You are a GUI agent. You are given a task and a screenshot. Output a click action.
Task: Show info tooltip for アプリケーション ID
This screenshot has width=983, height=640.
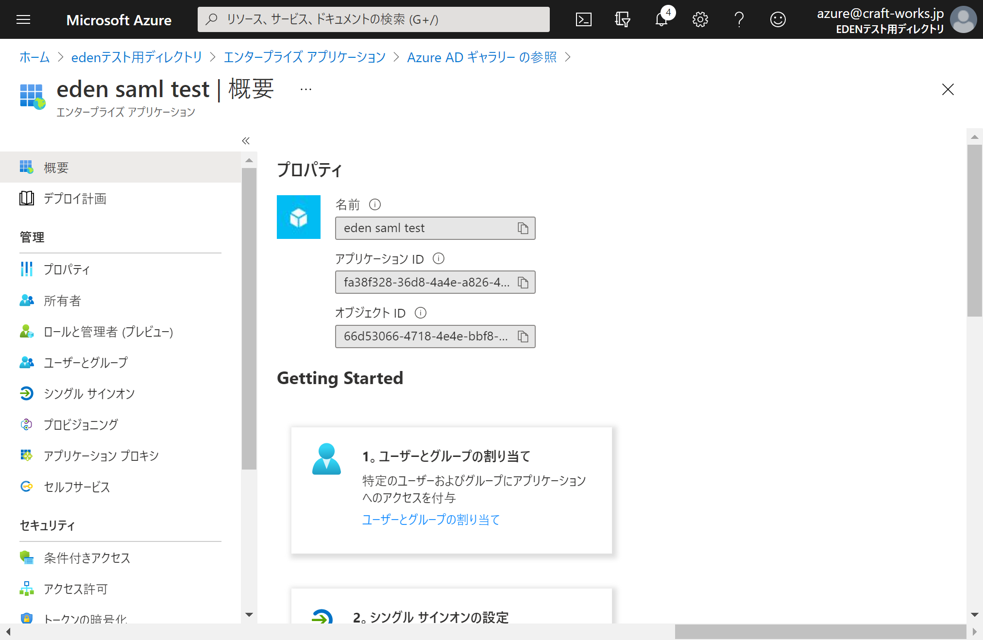pos(439,258)
